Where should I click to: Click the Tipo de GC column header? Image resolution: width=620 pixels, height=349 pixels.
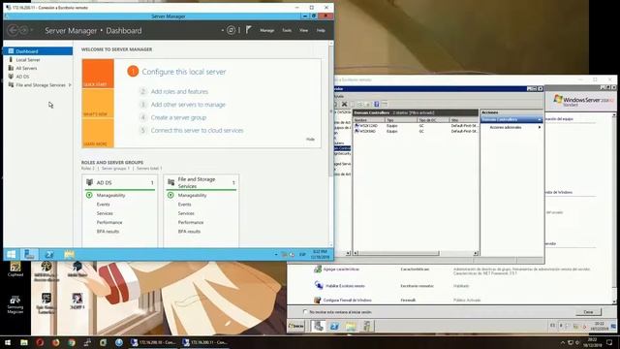click(433, 120)
